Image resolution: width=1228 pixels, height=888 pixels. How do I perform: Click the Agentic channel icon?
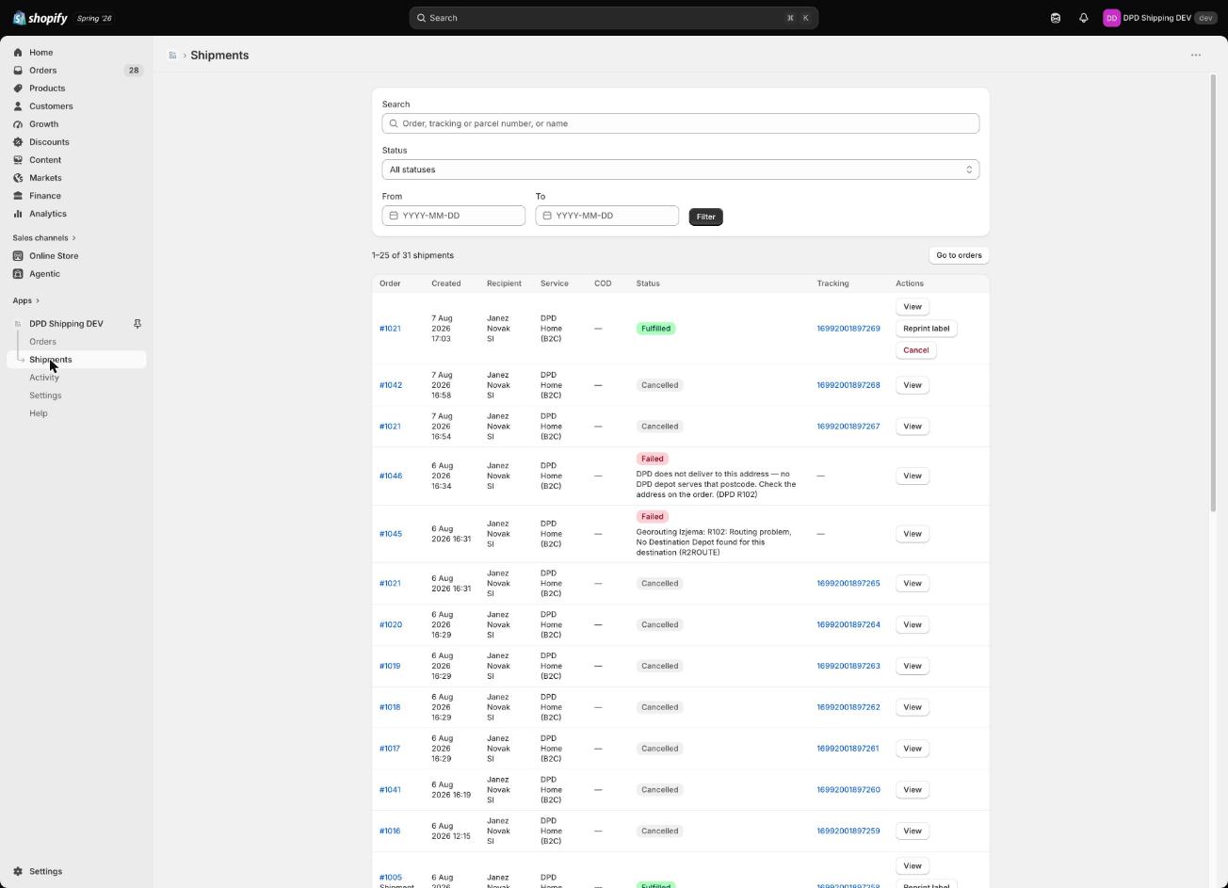[18, 274]
